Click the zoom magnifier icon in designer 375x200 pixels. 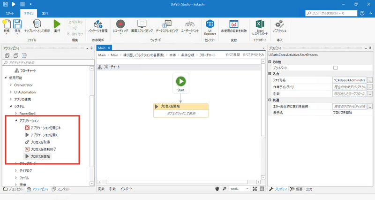[x=225, y=189]
